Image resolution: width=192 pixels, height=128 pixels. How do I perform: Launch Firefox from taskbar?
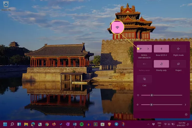(54, 124)
